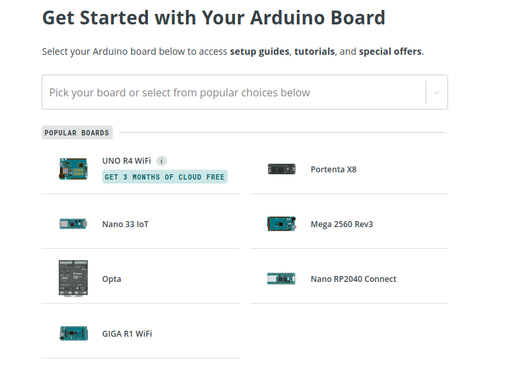Click the Popular Boards section label

click(x=77, y=133)
